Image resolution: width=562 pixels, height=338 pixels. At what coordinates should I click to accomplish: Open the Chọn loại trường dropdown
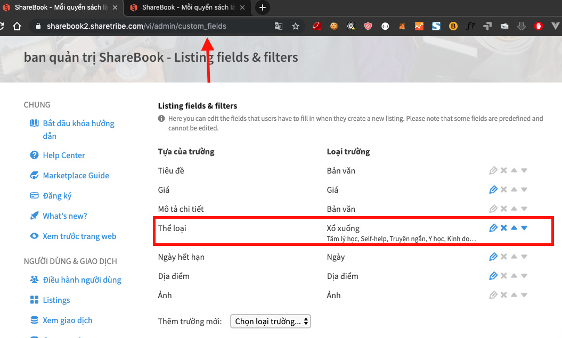(x=270, y=321)
